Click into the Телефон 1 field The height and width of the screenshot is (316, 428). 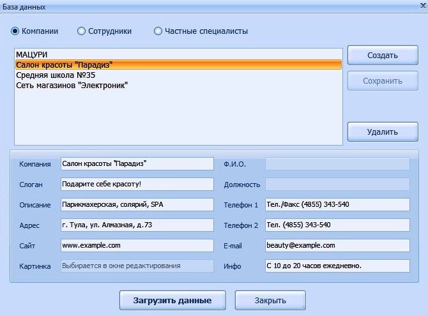[x=337, y=205]
